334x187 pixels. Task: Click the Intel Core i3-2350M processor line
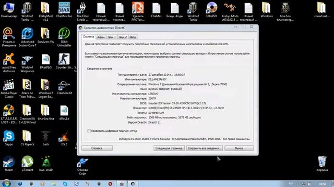click(x=186, y=108)
